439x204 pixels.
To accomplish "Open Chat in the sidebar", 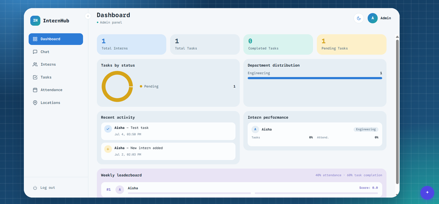I will [x=56, y=52].
